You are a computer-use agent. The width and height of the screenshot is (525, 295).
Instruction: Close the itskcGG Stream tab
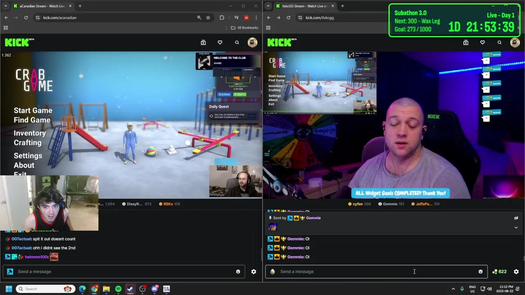pyautogui.click(x=333, y=6)
